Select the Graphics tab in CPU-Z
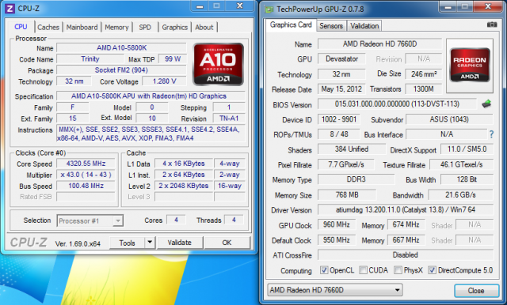 pyautogui.click(x=174, y=28)
